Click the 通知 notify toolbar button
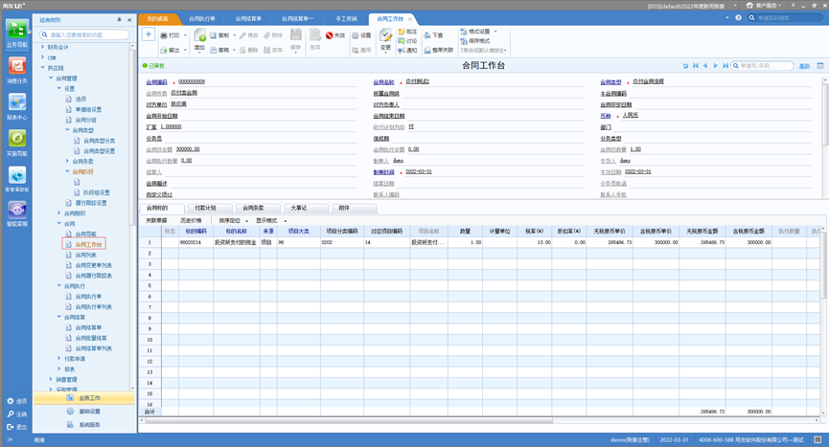The height and width of the screenshot is (447, 829). click(407, 50)
